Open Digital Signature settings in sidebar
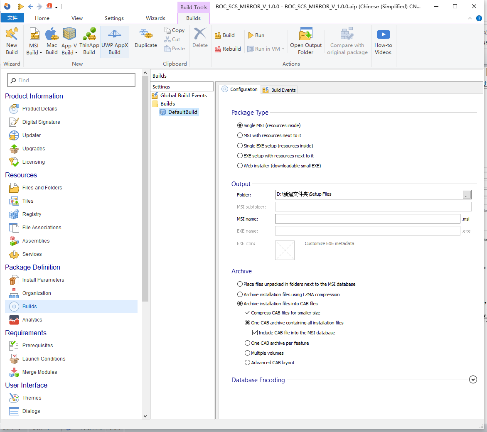Screen dimensions: 487x432 click(x=40, y=122)
